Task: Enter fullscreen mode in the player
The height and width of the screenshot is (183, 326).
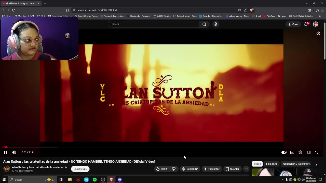Action: point(317,152)
